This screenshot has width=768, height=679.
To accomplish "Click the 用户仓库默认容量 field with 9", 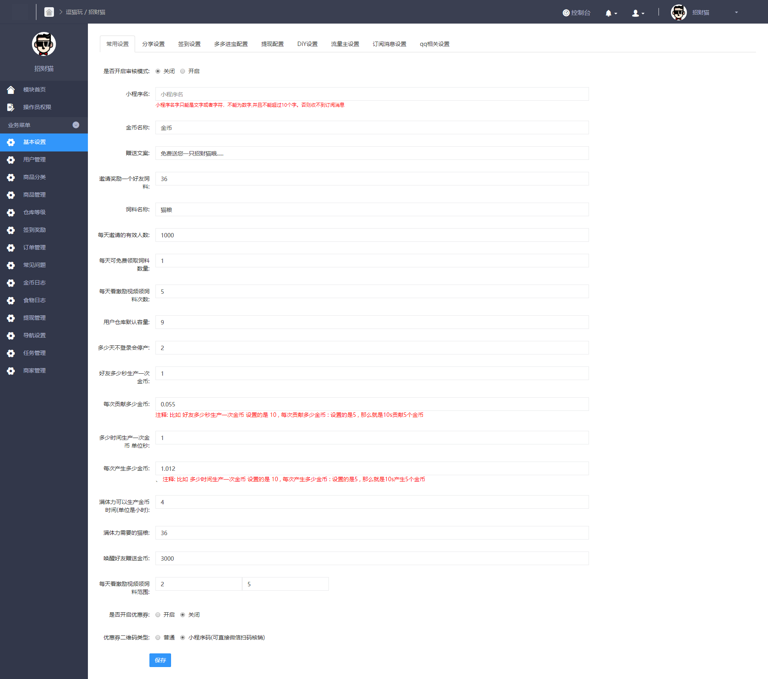I will 372,322.
